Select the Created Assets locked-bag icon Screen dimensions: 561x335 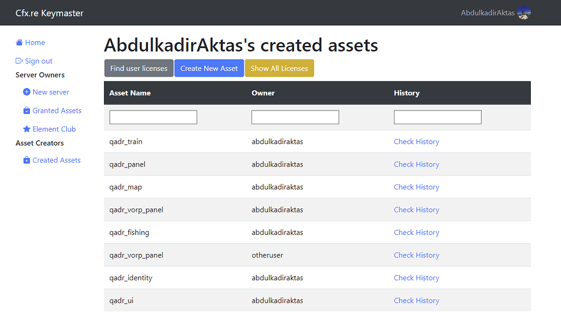27,160
